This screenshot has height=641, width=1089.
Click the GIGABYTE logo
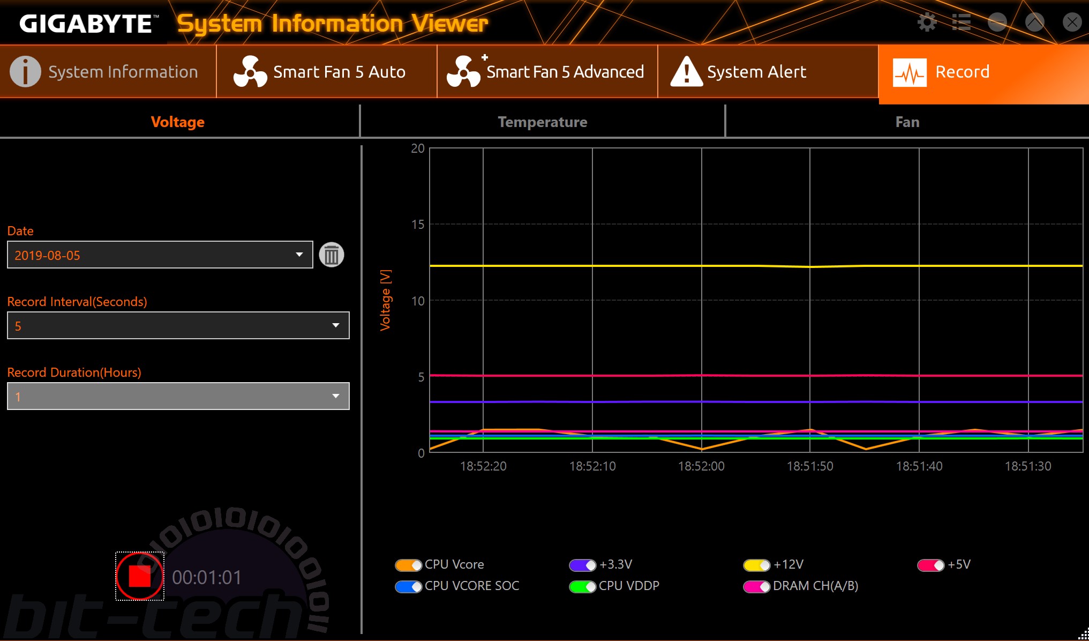89,24
